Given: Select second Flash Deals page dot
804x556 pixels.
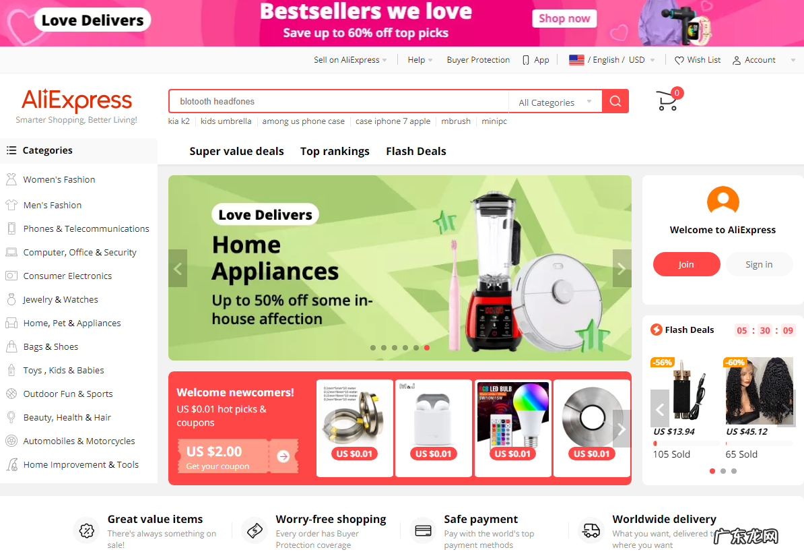Looking at the screenshot, I should [x=723, y=471].
